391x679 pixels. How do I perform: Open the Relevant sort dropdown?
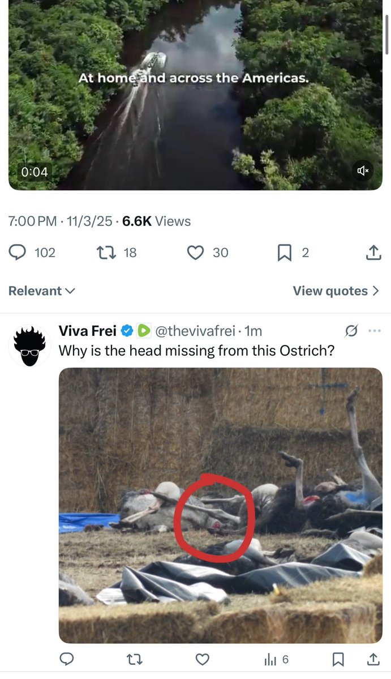(42, 291)
